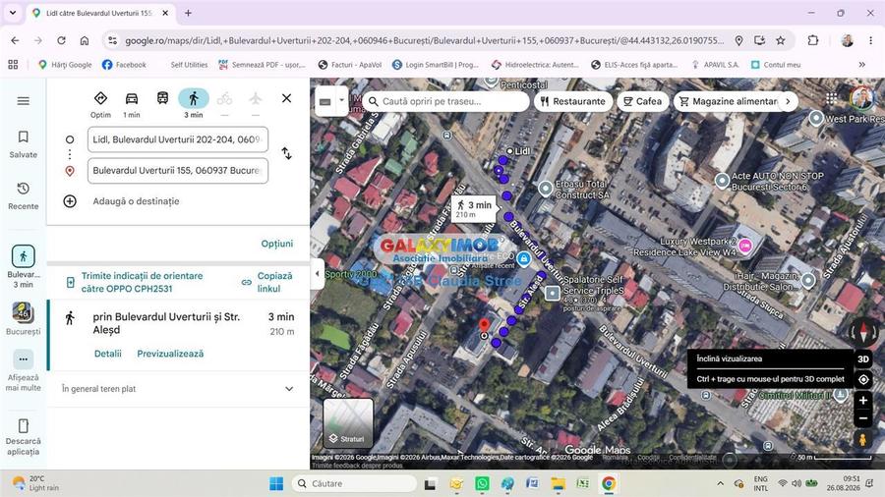
Task: Select the Lidl către Bulevardul Uverturii tab
Action: pos(100,13)
